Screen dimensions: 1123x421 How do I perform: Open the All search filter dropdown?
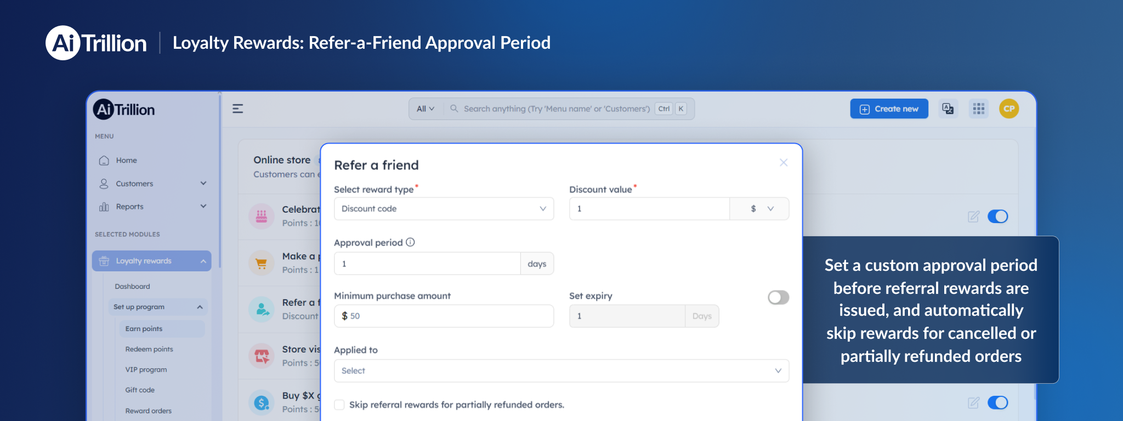click(425, 109)
